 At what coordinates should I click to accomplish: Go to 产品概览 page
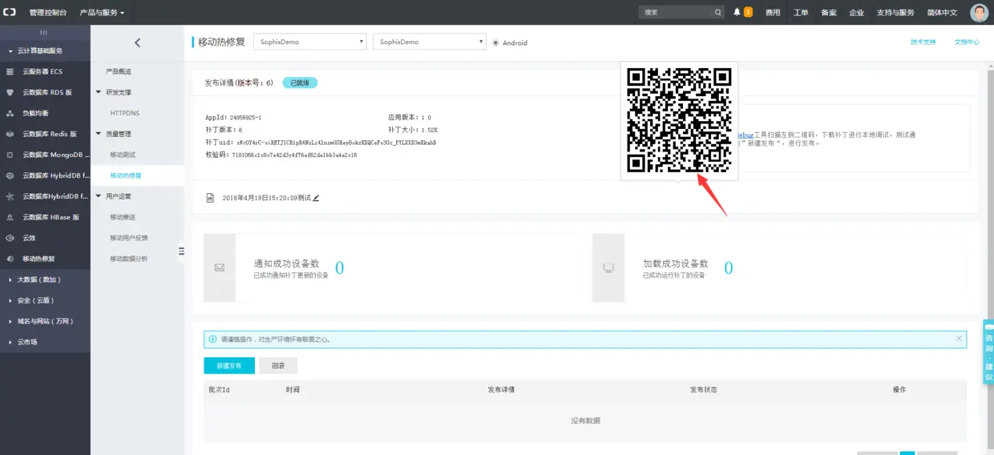point(119,71)
